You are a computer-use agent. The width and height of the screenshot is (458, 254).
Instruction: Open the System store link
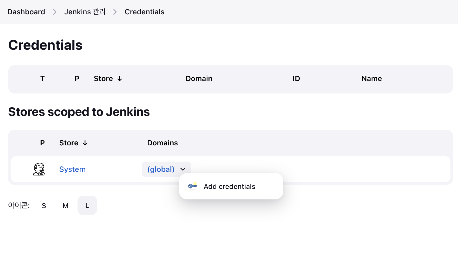click(x=72, y=169)
